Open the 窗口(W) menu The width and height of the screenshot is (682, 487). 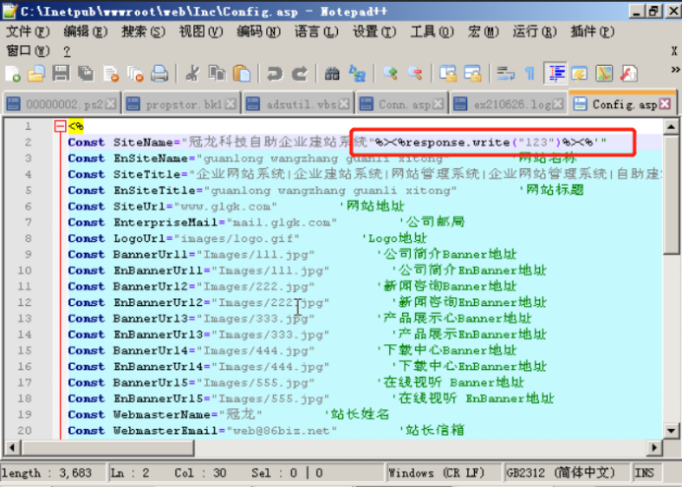pyautogui.click(x=26, y=50)
